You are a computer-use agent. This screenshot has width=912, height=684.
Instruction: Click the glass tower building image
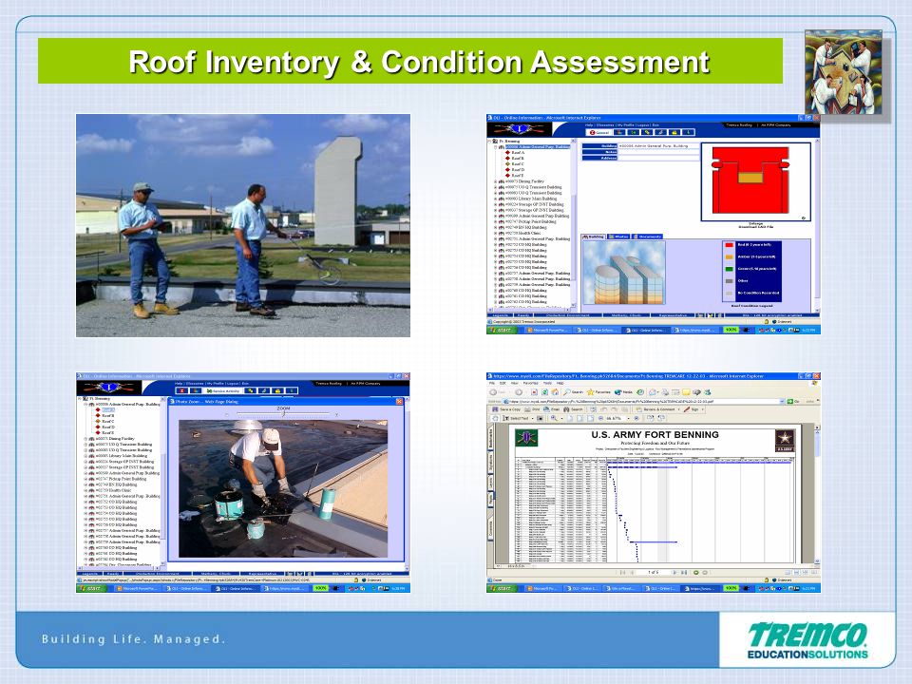624,273
